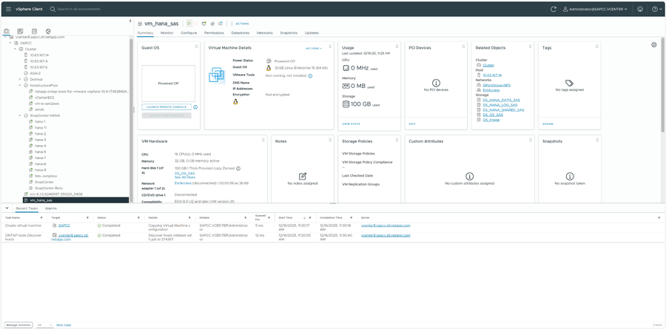Click the More Tasks link
The height and width of the screenshot is (329, 666).
(64, 325)
